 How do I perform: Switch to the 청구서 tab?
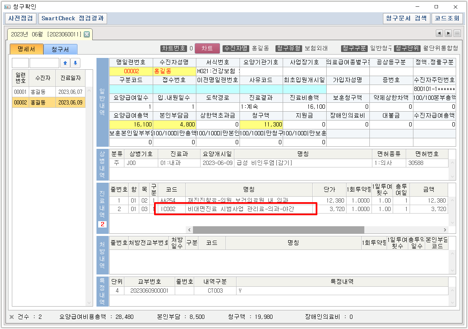[60, 49]
